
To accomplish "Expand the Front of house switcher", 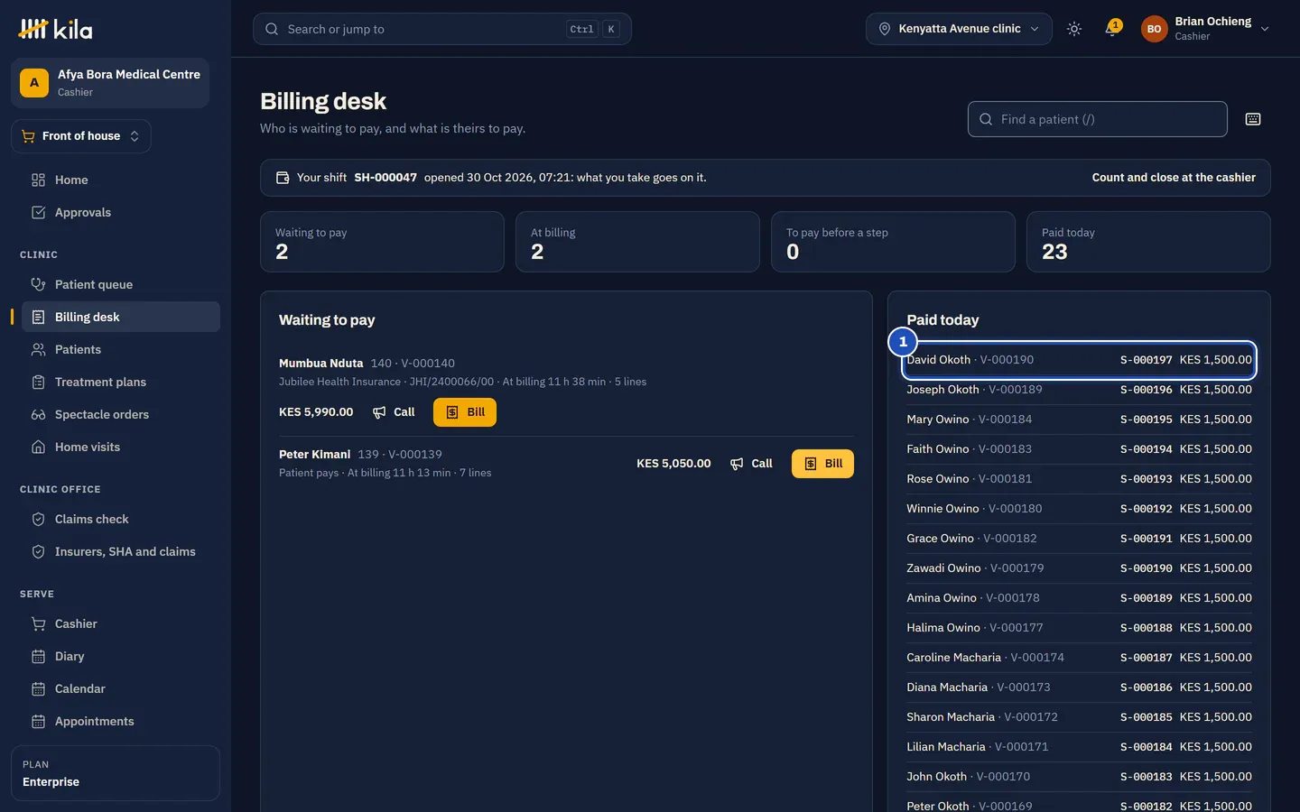I will (x=81, y=136).
